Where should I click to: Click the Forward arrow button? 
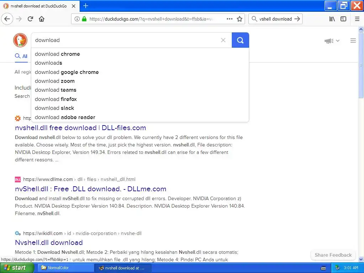coord(19,19)
